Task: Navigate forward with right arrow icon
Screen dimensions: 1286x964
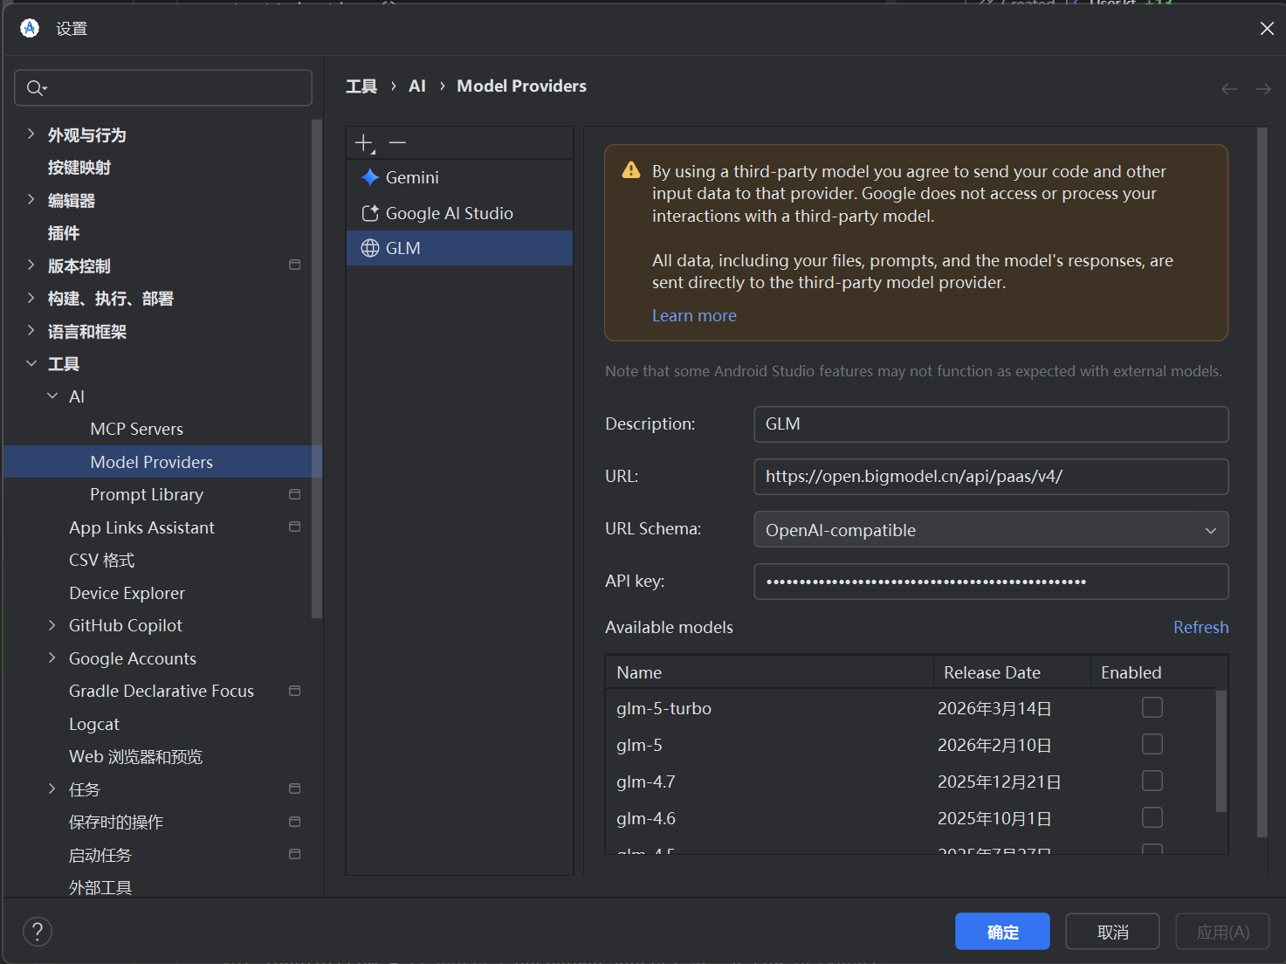Action: [x=1262, y=89]
